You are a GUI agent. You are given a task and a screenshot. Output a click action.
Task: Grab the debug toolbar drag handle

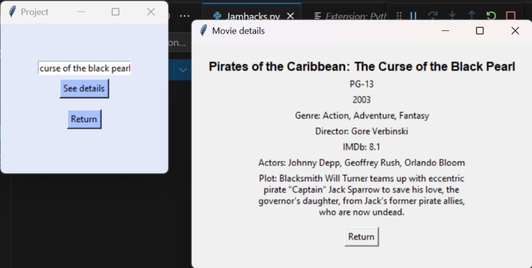click(399, 16)
